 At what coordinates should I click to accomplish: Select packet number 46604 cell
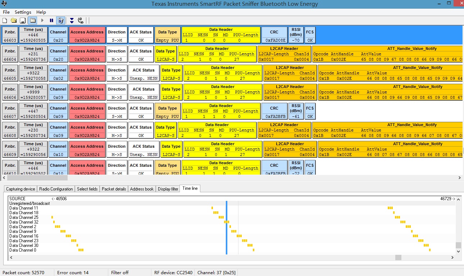(10, 54)
